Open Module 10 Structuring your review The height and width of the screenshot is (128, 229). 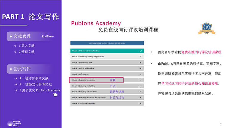pos(107,103)
